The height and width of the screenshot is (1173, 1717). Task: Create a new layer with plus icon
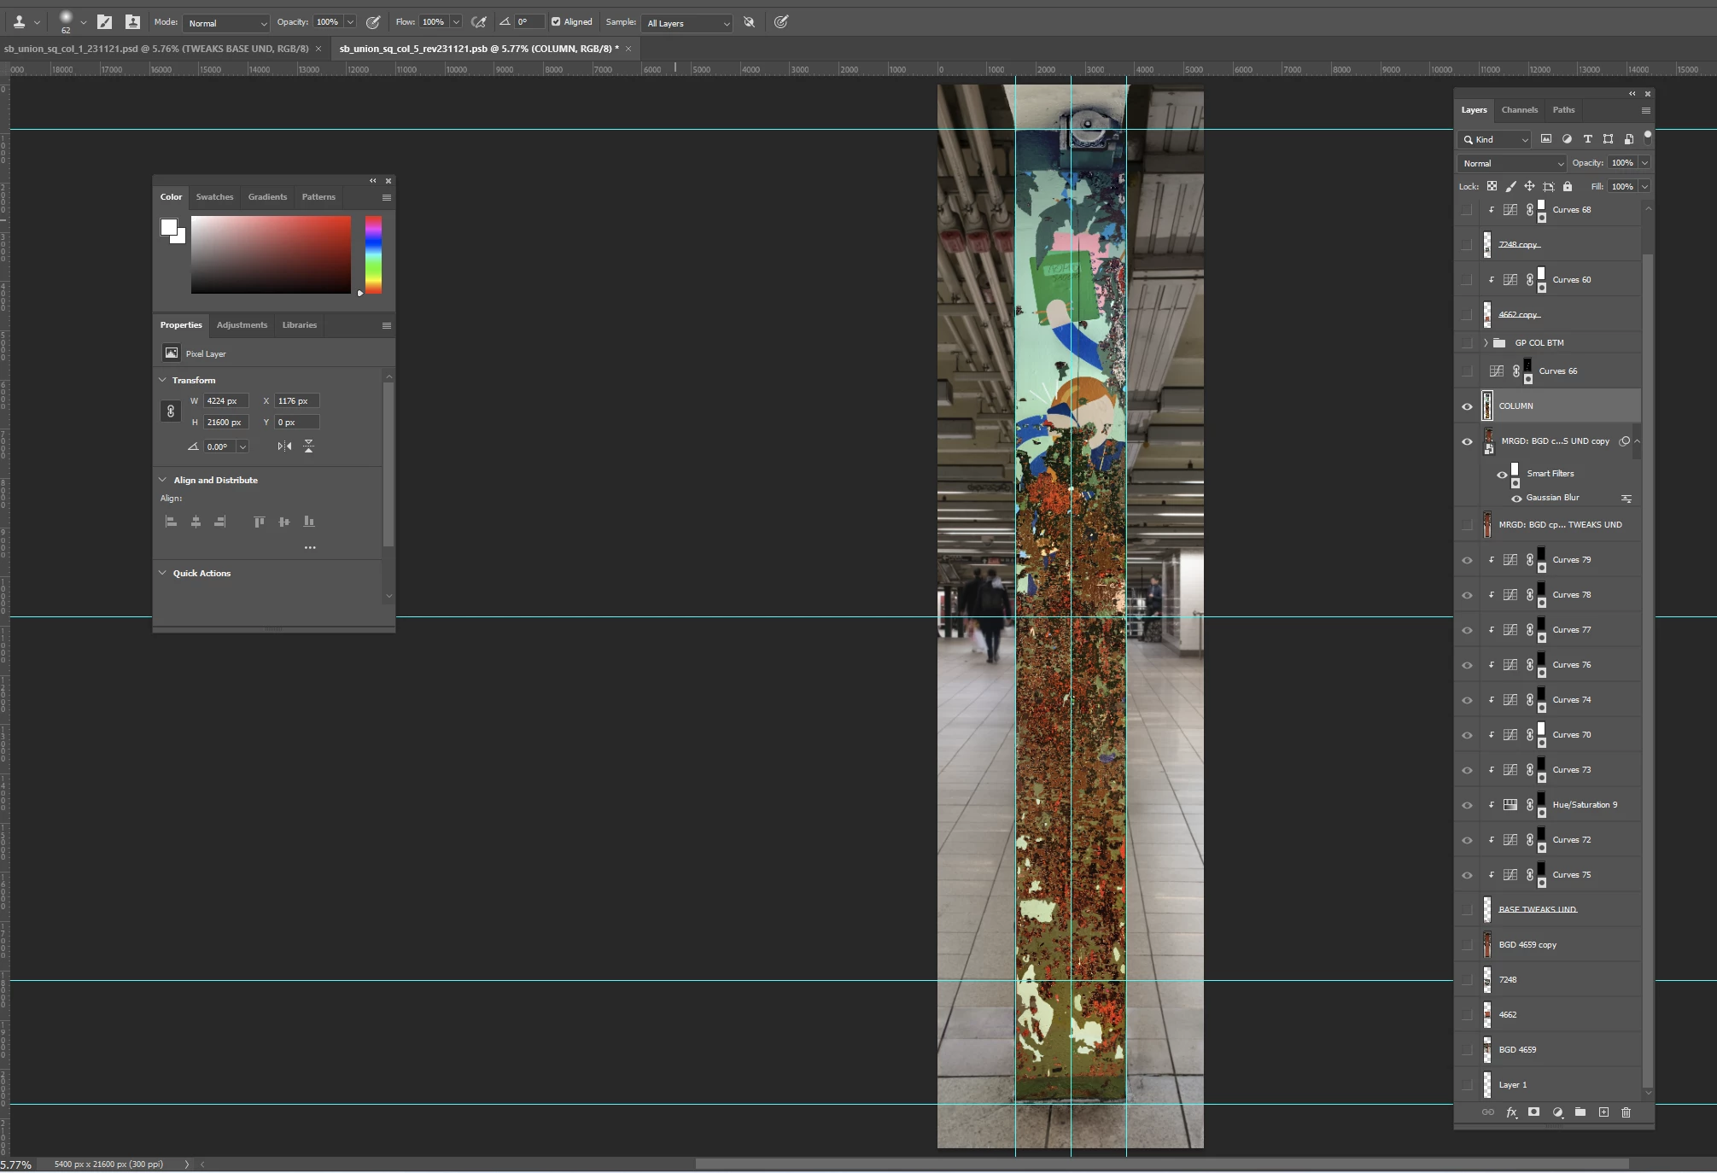pyautogui.click(x=1603, y=1112)
